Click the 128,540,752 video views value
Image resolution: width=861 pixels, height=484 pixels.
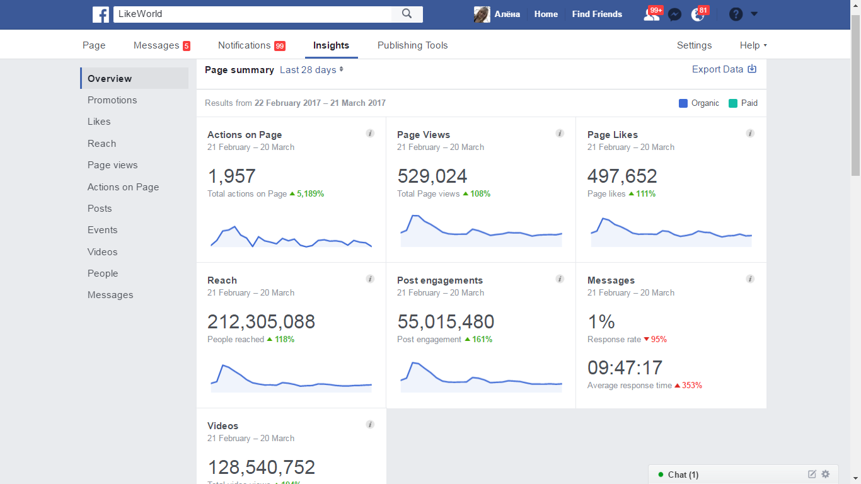click(x=261, y=468)
